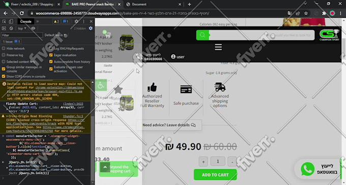346x185 pixels.
Task: Open the tab search chevron in title bar
Action: click(305, 4)
